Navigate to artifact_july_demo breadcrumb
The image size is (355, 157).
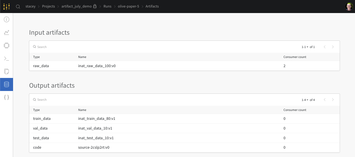click(77, 6)
